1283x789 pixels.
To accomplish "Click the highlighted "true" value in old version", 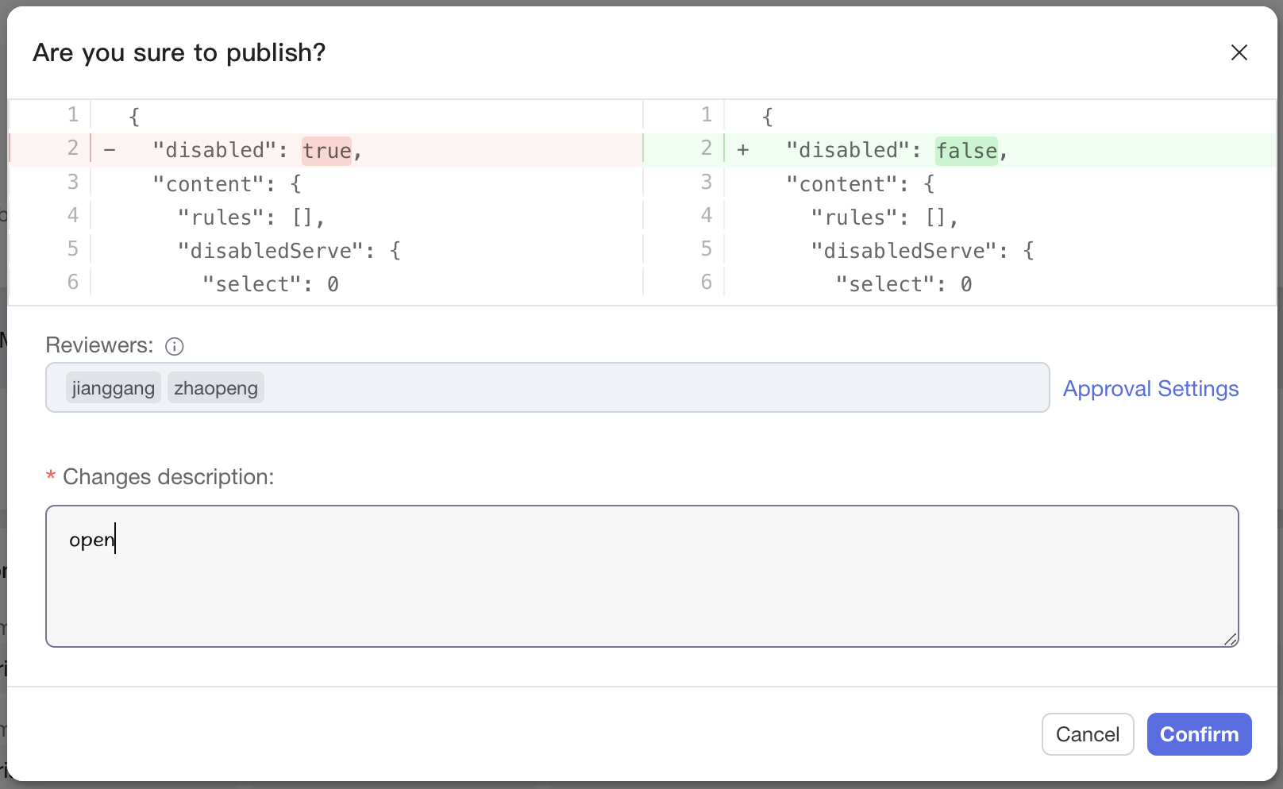I will pos(326,151).
